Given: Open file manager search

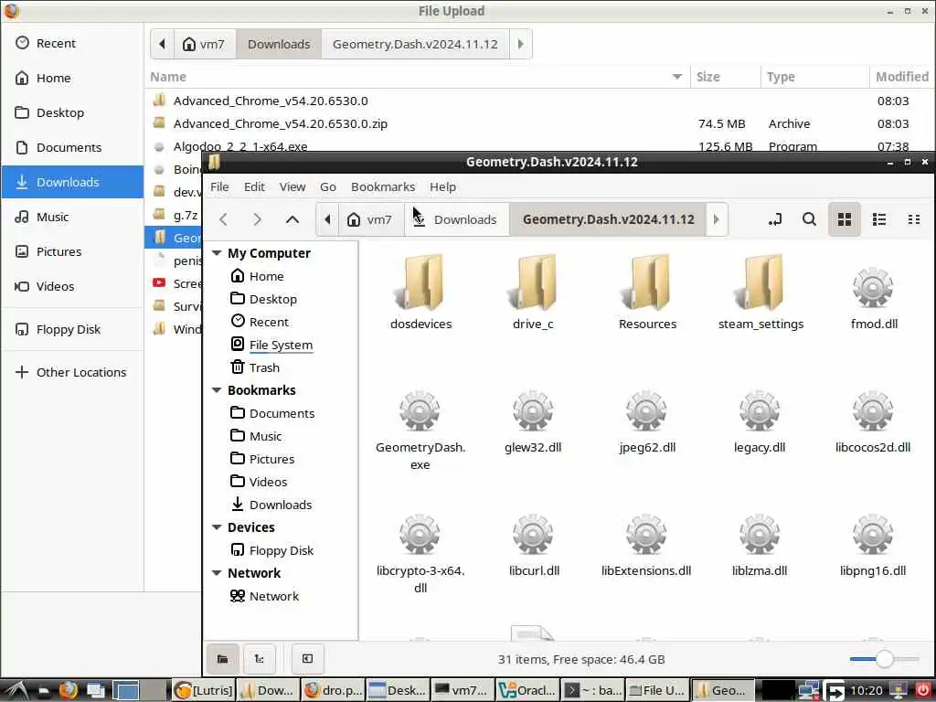Looking at the screenshot, I should click(809, 219).
